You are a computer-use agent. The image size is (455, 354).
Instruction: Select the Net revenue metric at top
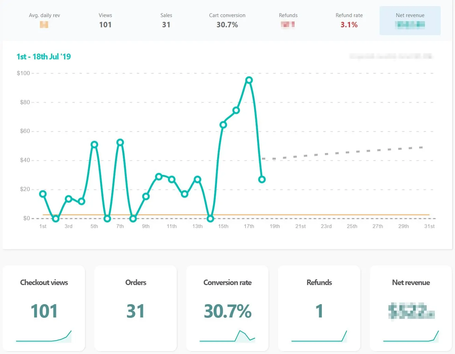coord(410,20)
